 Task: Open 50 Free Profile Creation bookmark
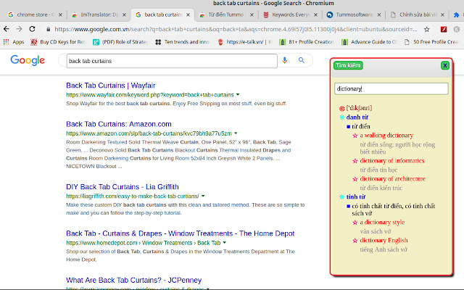click(431, 42)
